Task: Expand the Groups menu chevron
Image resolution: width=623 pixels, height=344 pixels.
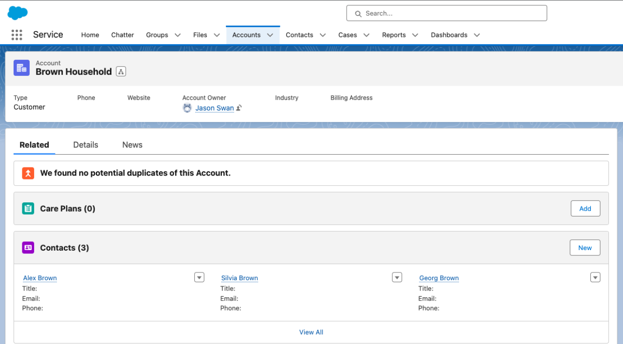Action: 178,35
